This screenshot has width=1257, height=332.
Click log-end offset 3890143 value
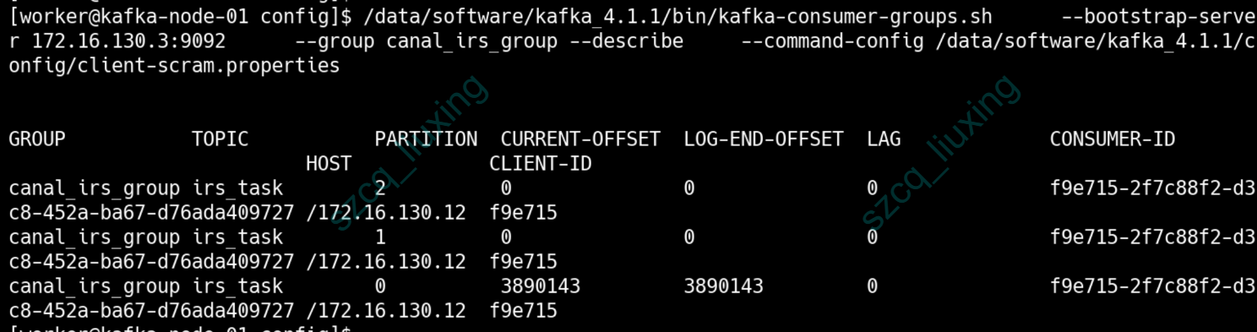click(x=724, y=286)
